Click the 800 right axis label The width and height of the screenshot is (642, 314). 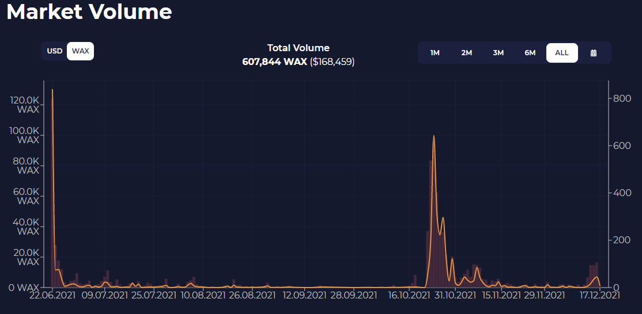[x=621, y=98]
